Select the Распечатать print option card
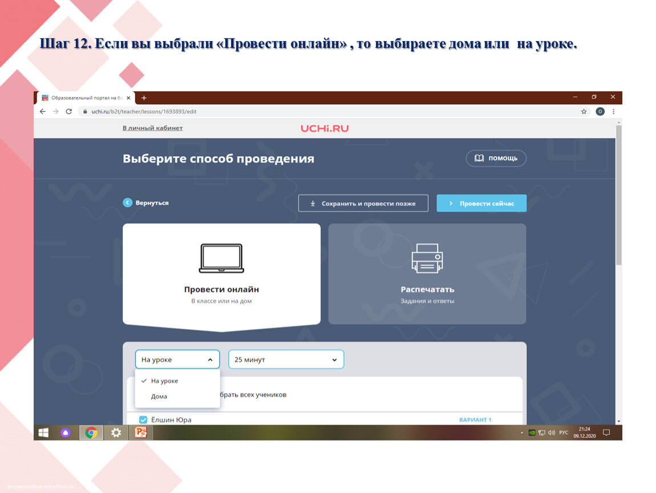656x493 pixels. coord(427,274)
